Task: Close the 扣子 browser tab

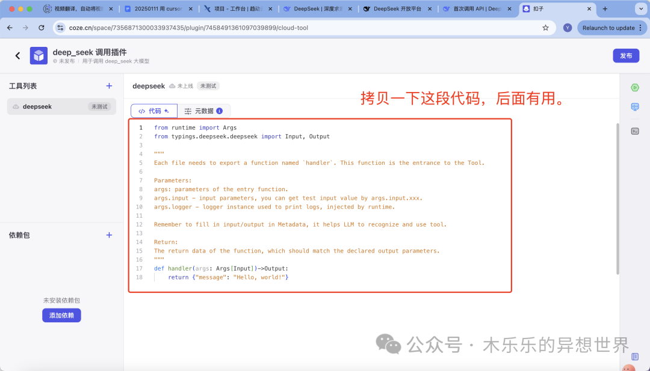Action: click(x=589, y=8)
